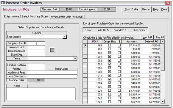The image size is (173, 108).
Task: Click the $214.90 amount cell
Action: point(132,76)
